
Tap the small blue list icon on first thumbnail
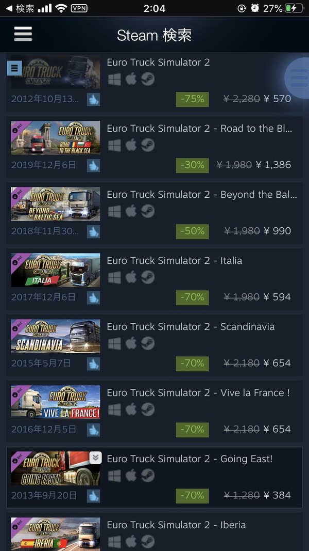pyautogui.click(x=14, y=68)
